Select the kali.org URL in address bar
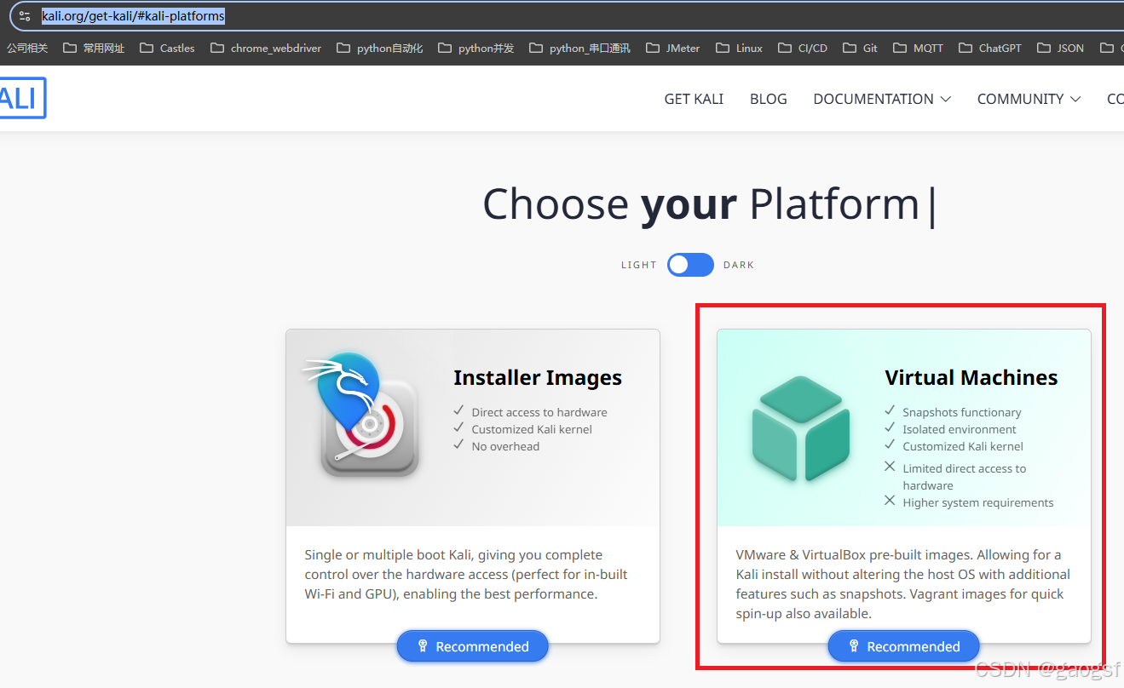1124x688 pixels. (x=134, y=16)
